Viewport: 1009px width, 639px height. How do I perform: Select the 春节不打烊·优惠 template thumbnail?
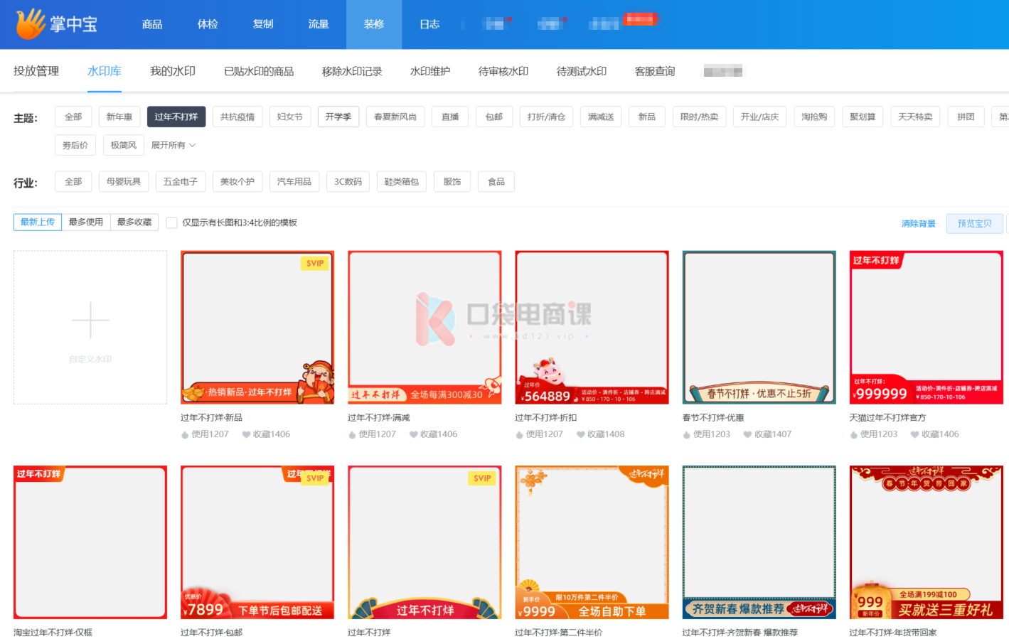click(759, 327)
